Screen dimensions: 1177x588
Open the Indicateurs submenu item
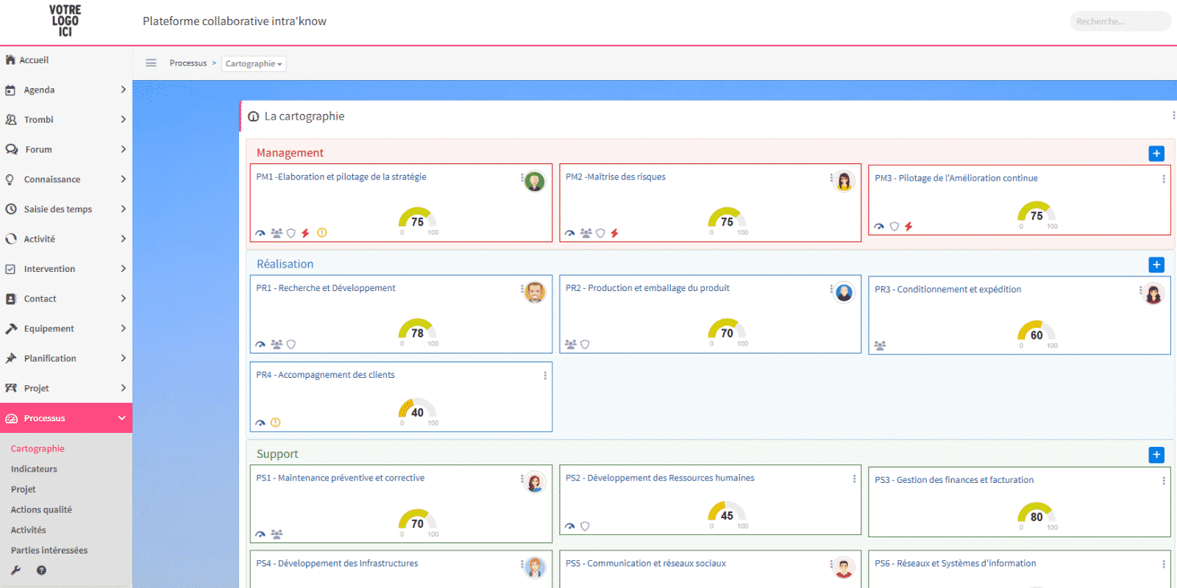point(34,469)
